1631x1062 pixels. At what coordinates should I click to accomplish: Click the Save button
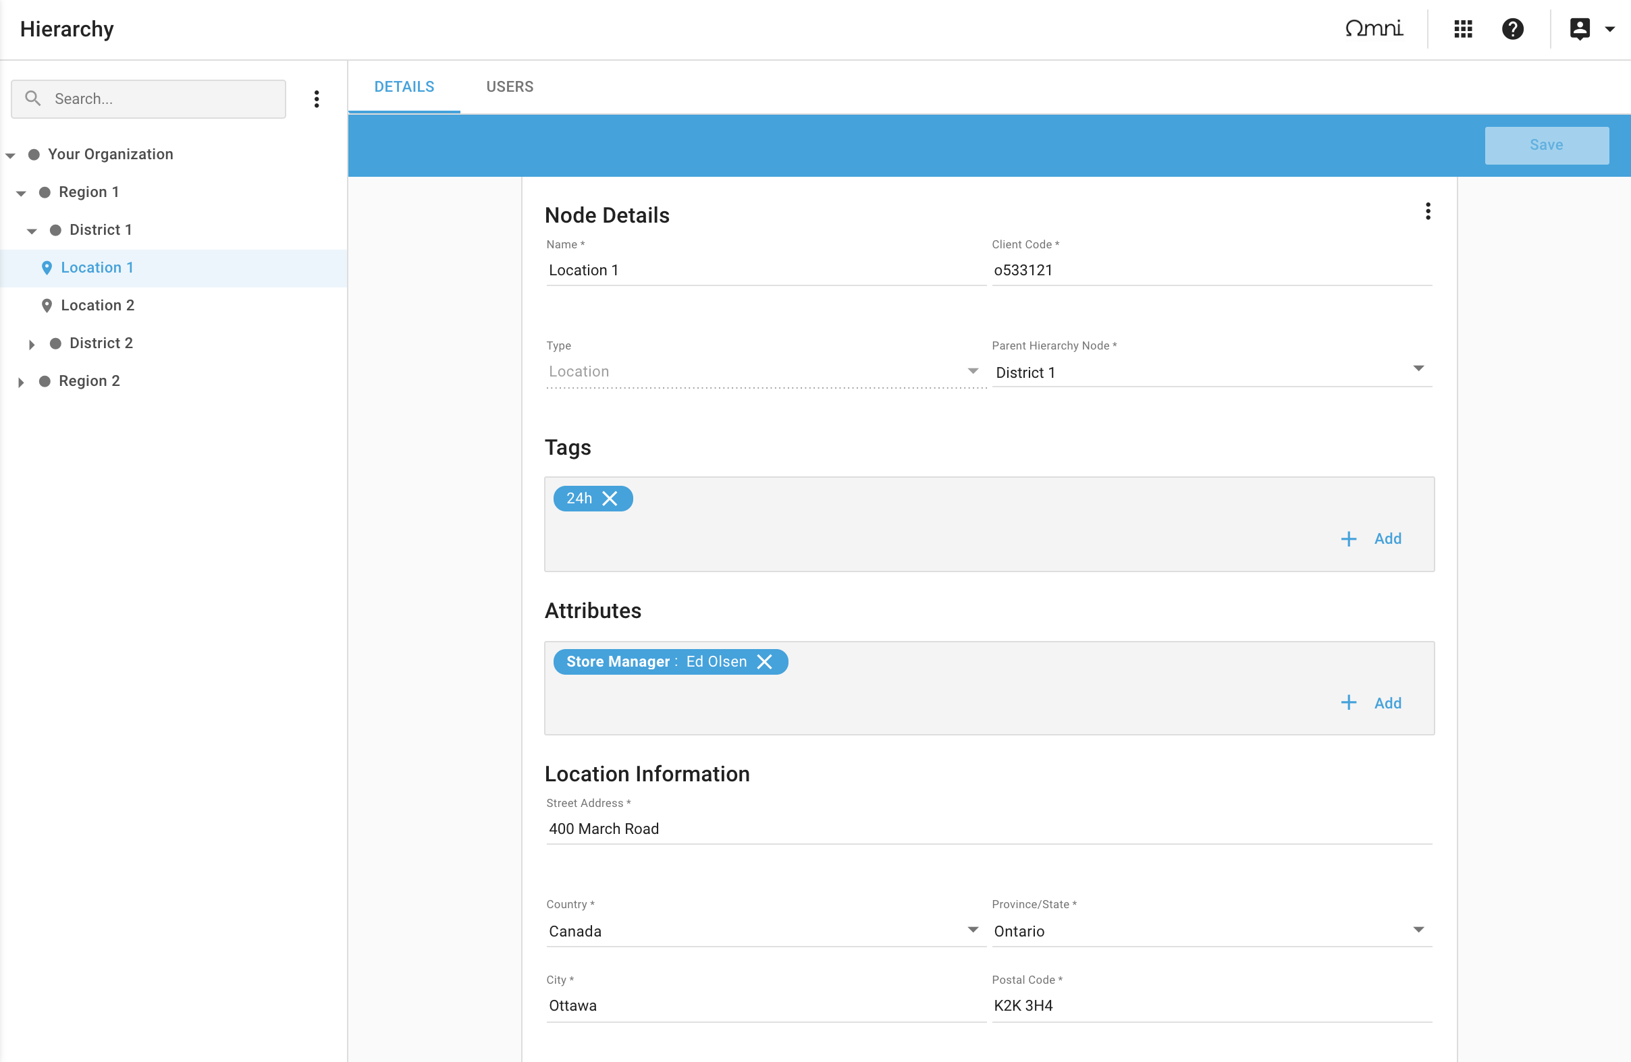[x=1547, y=145]
